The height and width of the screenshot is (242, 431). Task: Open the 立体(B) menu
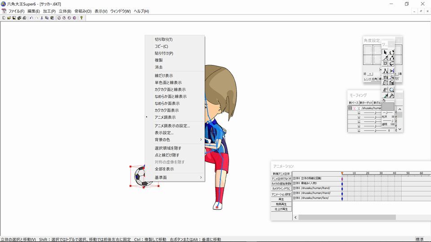click(x=65, y=11)
